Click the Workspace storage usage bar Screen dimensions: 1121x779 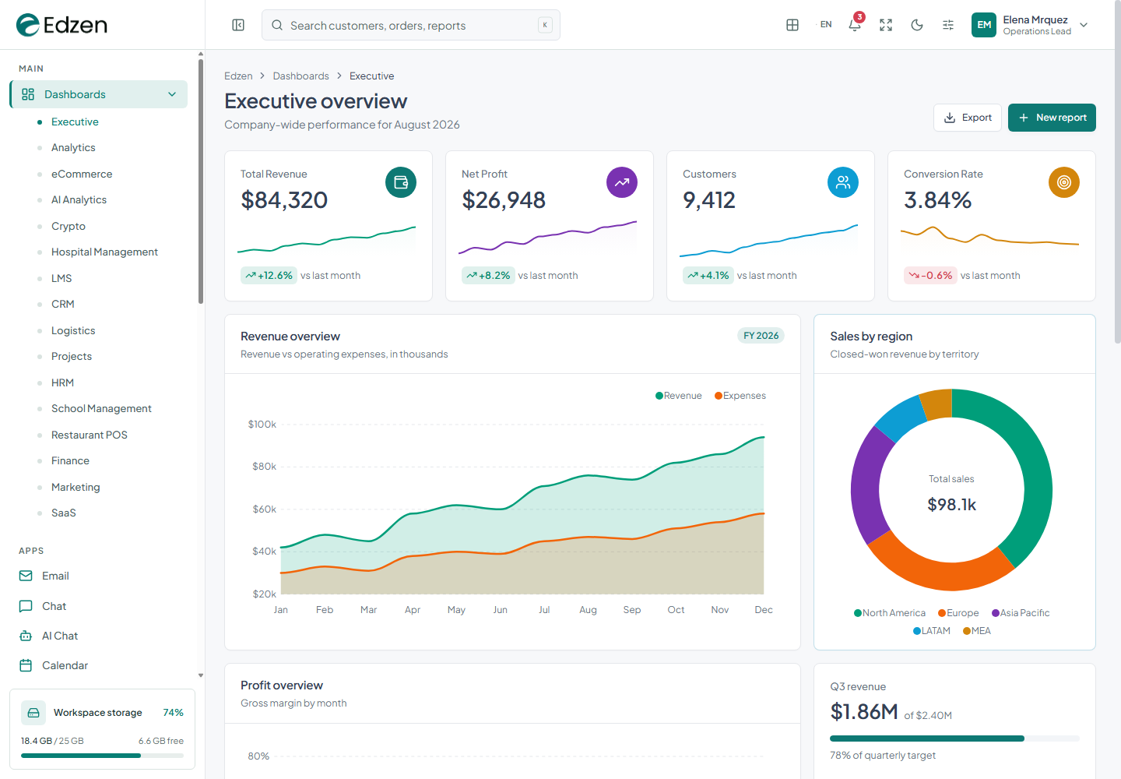tap(102, 756)
